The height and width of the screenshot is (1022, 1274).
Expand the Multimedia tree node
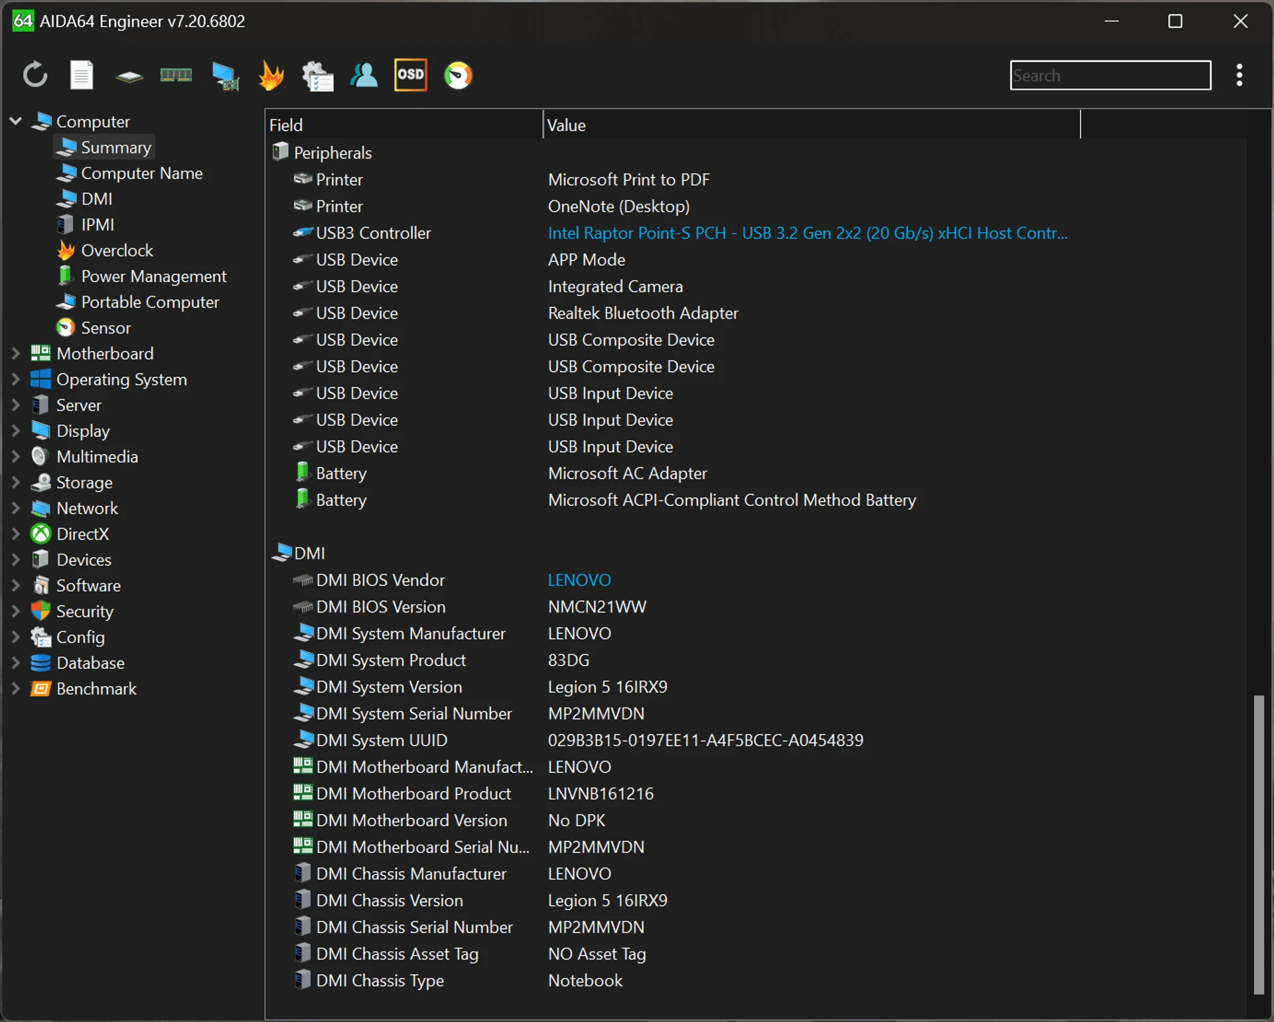(16, 457)
